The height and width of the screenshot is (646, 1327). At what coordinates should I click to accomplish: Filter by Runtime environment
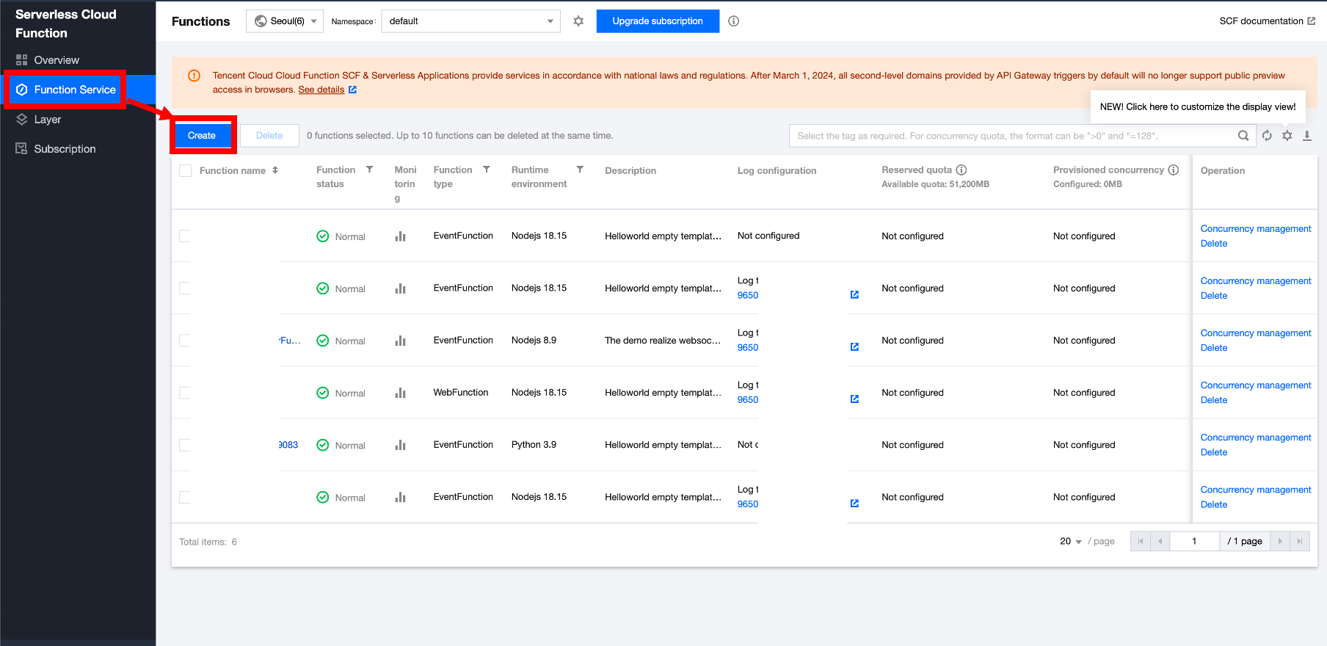pyautogui.click(x=580, y=170)
